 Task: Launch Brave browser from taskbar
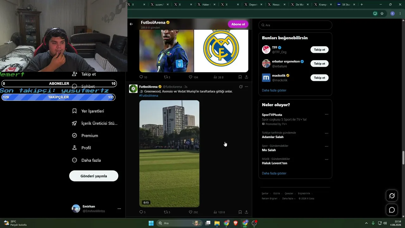(x=236, y=223)
